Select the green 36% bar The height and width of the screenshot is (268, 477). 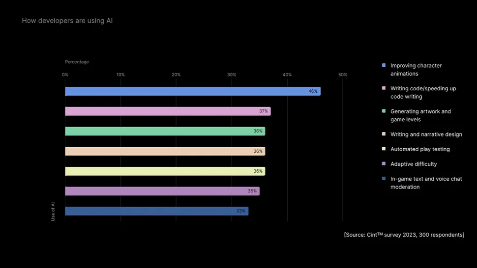[165, 131]
